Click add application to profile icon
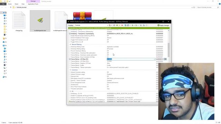This screenshot has height=124, width=221. click(125, 25)
